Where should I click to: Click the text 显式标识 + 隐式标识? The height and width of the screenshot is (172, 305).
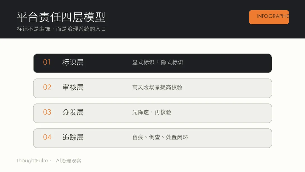pyautogui.click(x=158, y=62)
